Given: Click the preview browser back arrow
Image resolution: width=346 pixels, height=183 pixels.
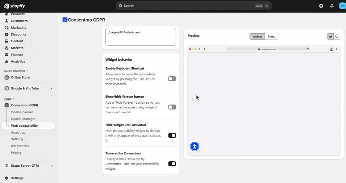Looking at the screenshot, I should tap(199, 49).
